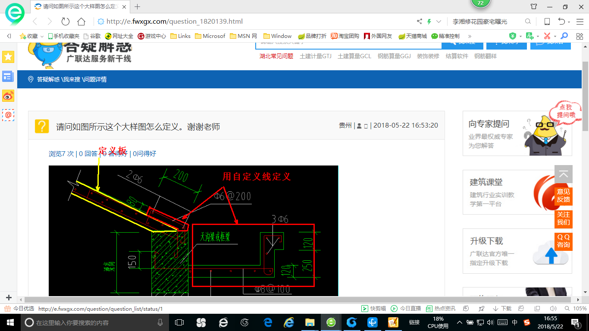
Task: Click the red scissors screenshot icon
Action: coord(547,36)
